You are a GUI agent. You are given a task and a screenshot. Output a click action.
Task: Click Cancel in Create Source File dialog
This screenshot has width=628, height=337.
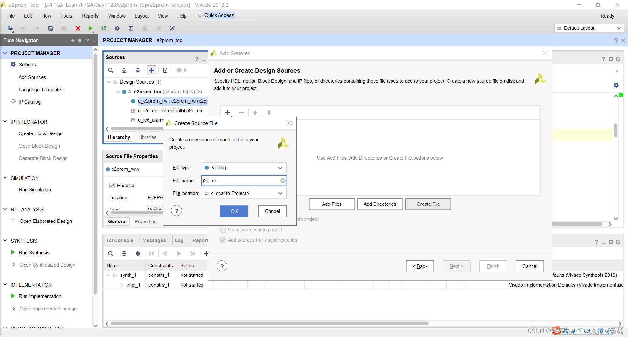coord(272,211)
